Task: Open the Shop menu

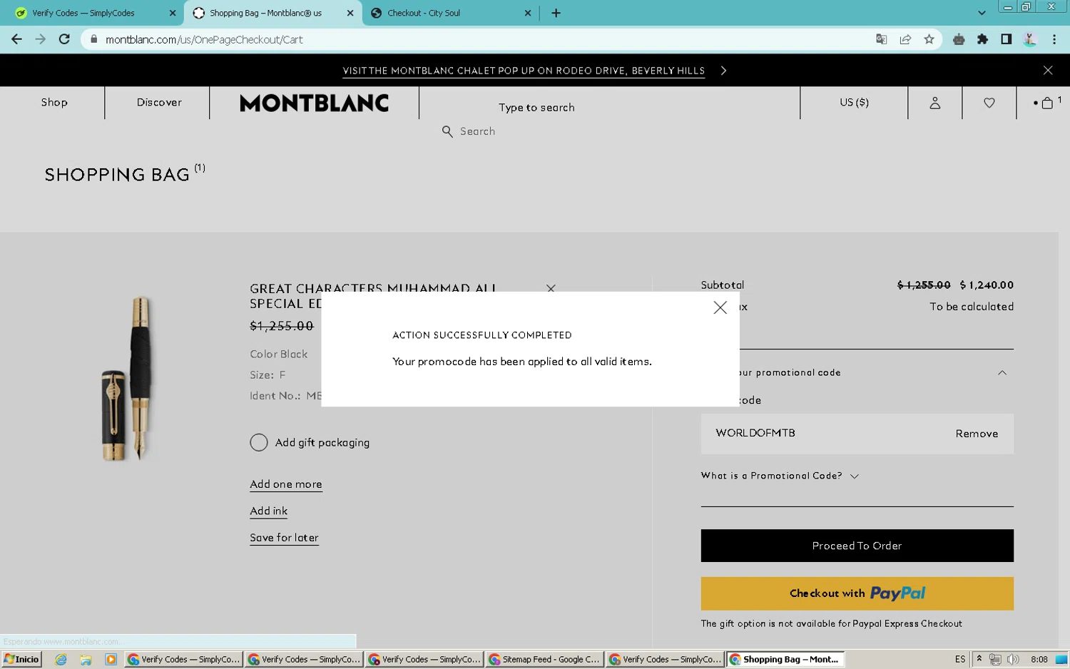Action: (x=54, y=103)
